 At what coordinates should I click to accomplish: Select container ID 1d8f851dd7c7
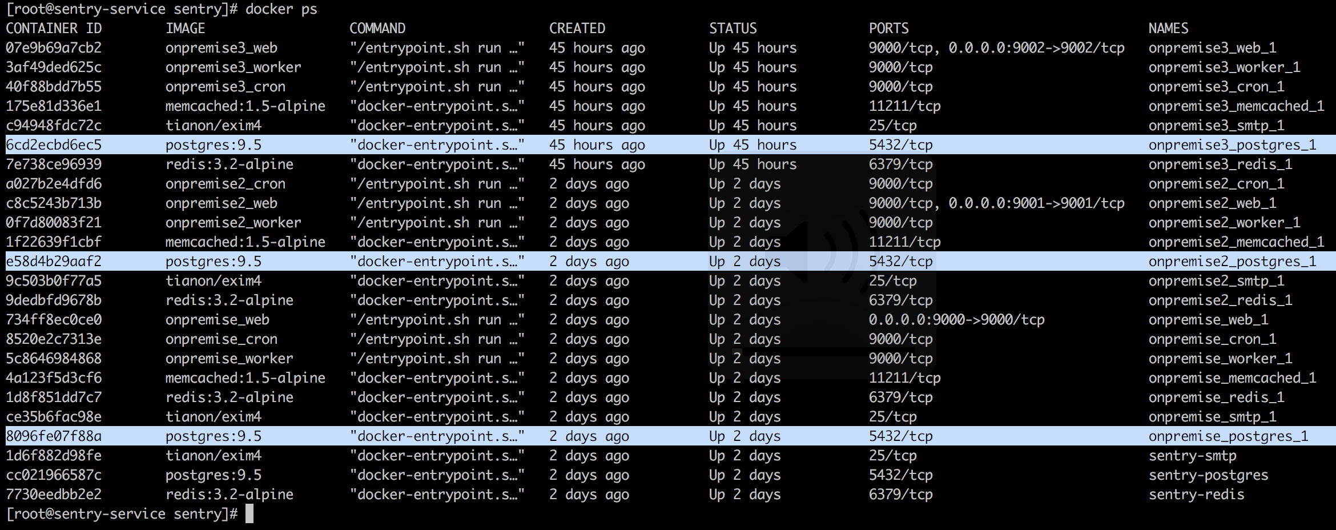click(54, 397)
